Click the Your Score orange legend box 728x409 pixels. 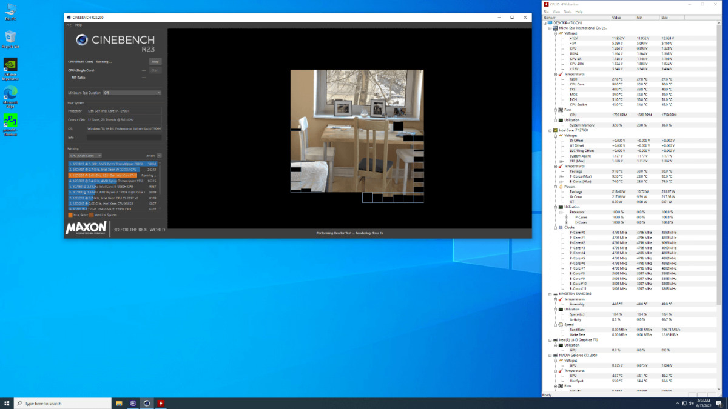70,215
